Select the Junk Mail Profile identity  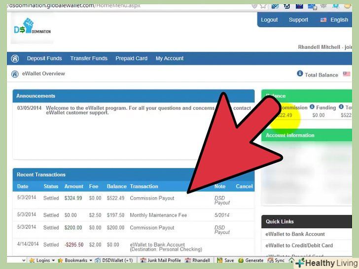pos(161,260)
